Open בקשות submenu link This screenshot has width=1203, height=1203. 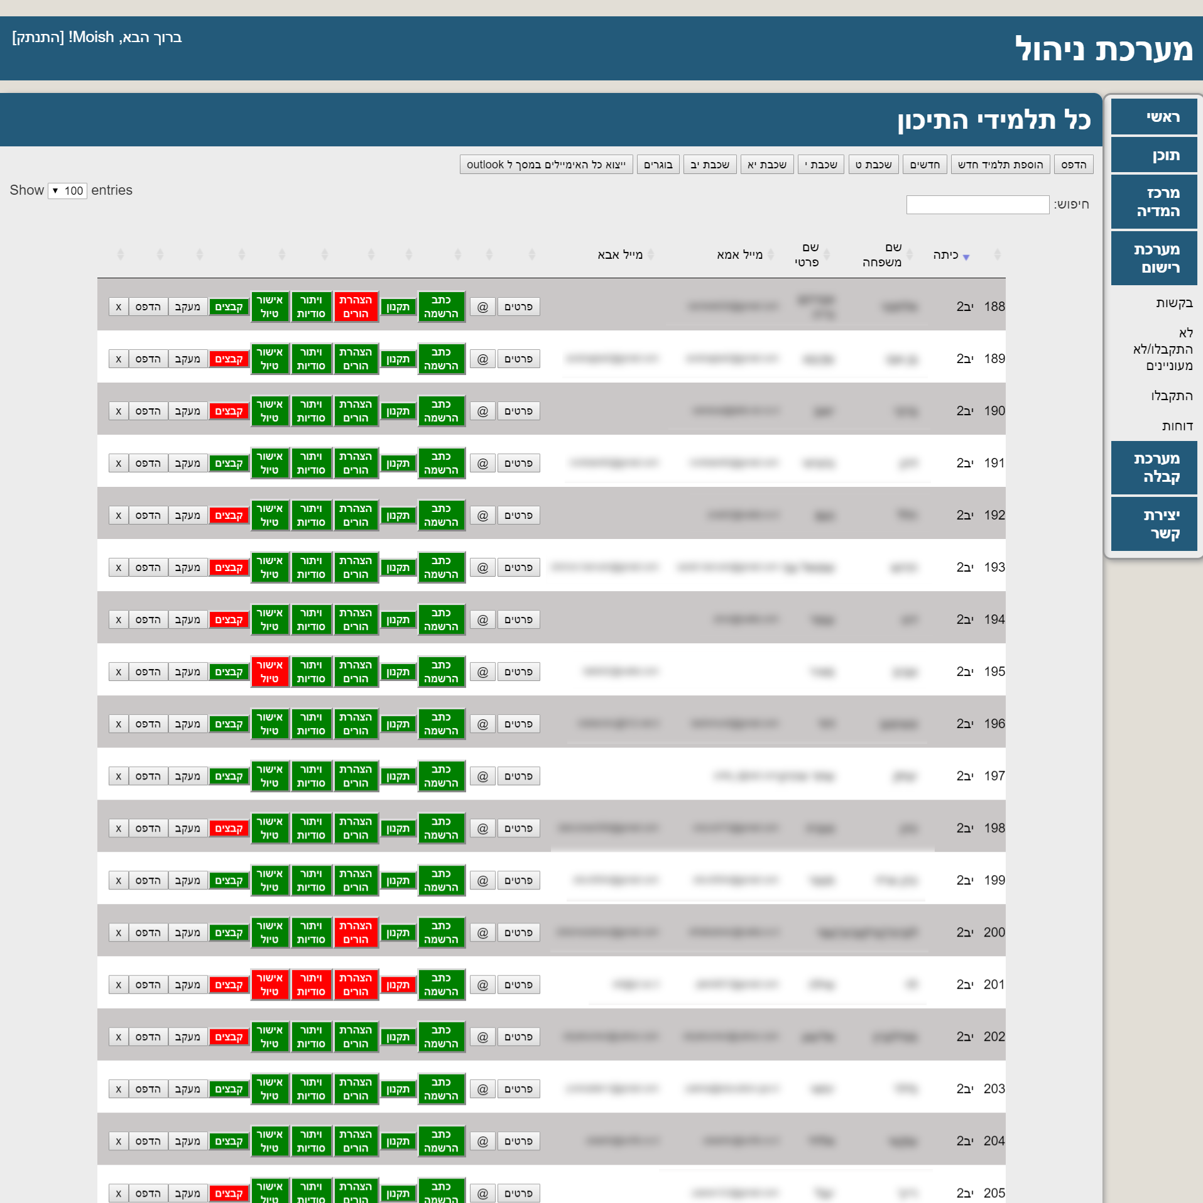click(x=1173, y=303)
